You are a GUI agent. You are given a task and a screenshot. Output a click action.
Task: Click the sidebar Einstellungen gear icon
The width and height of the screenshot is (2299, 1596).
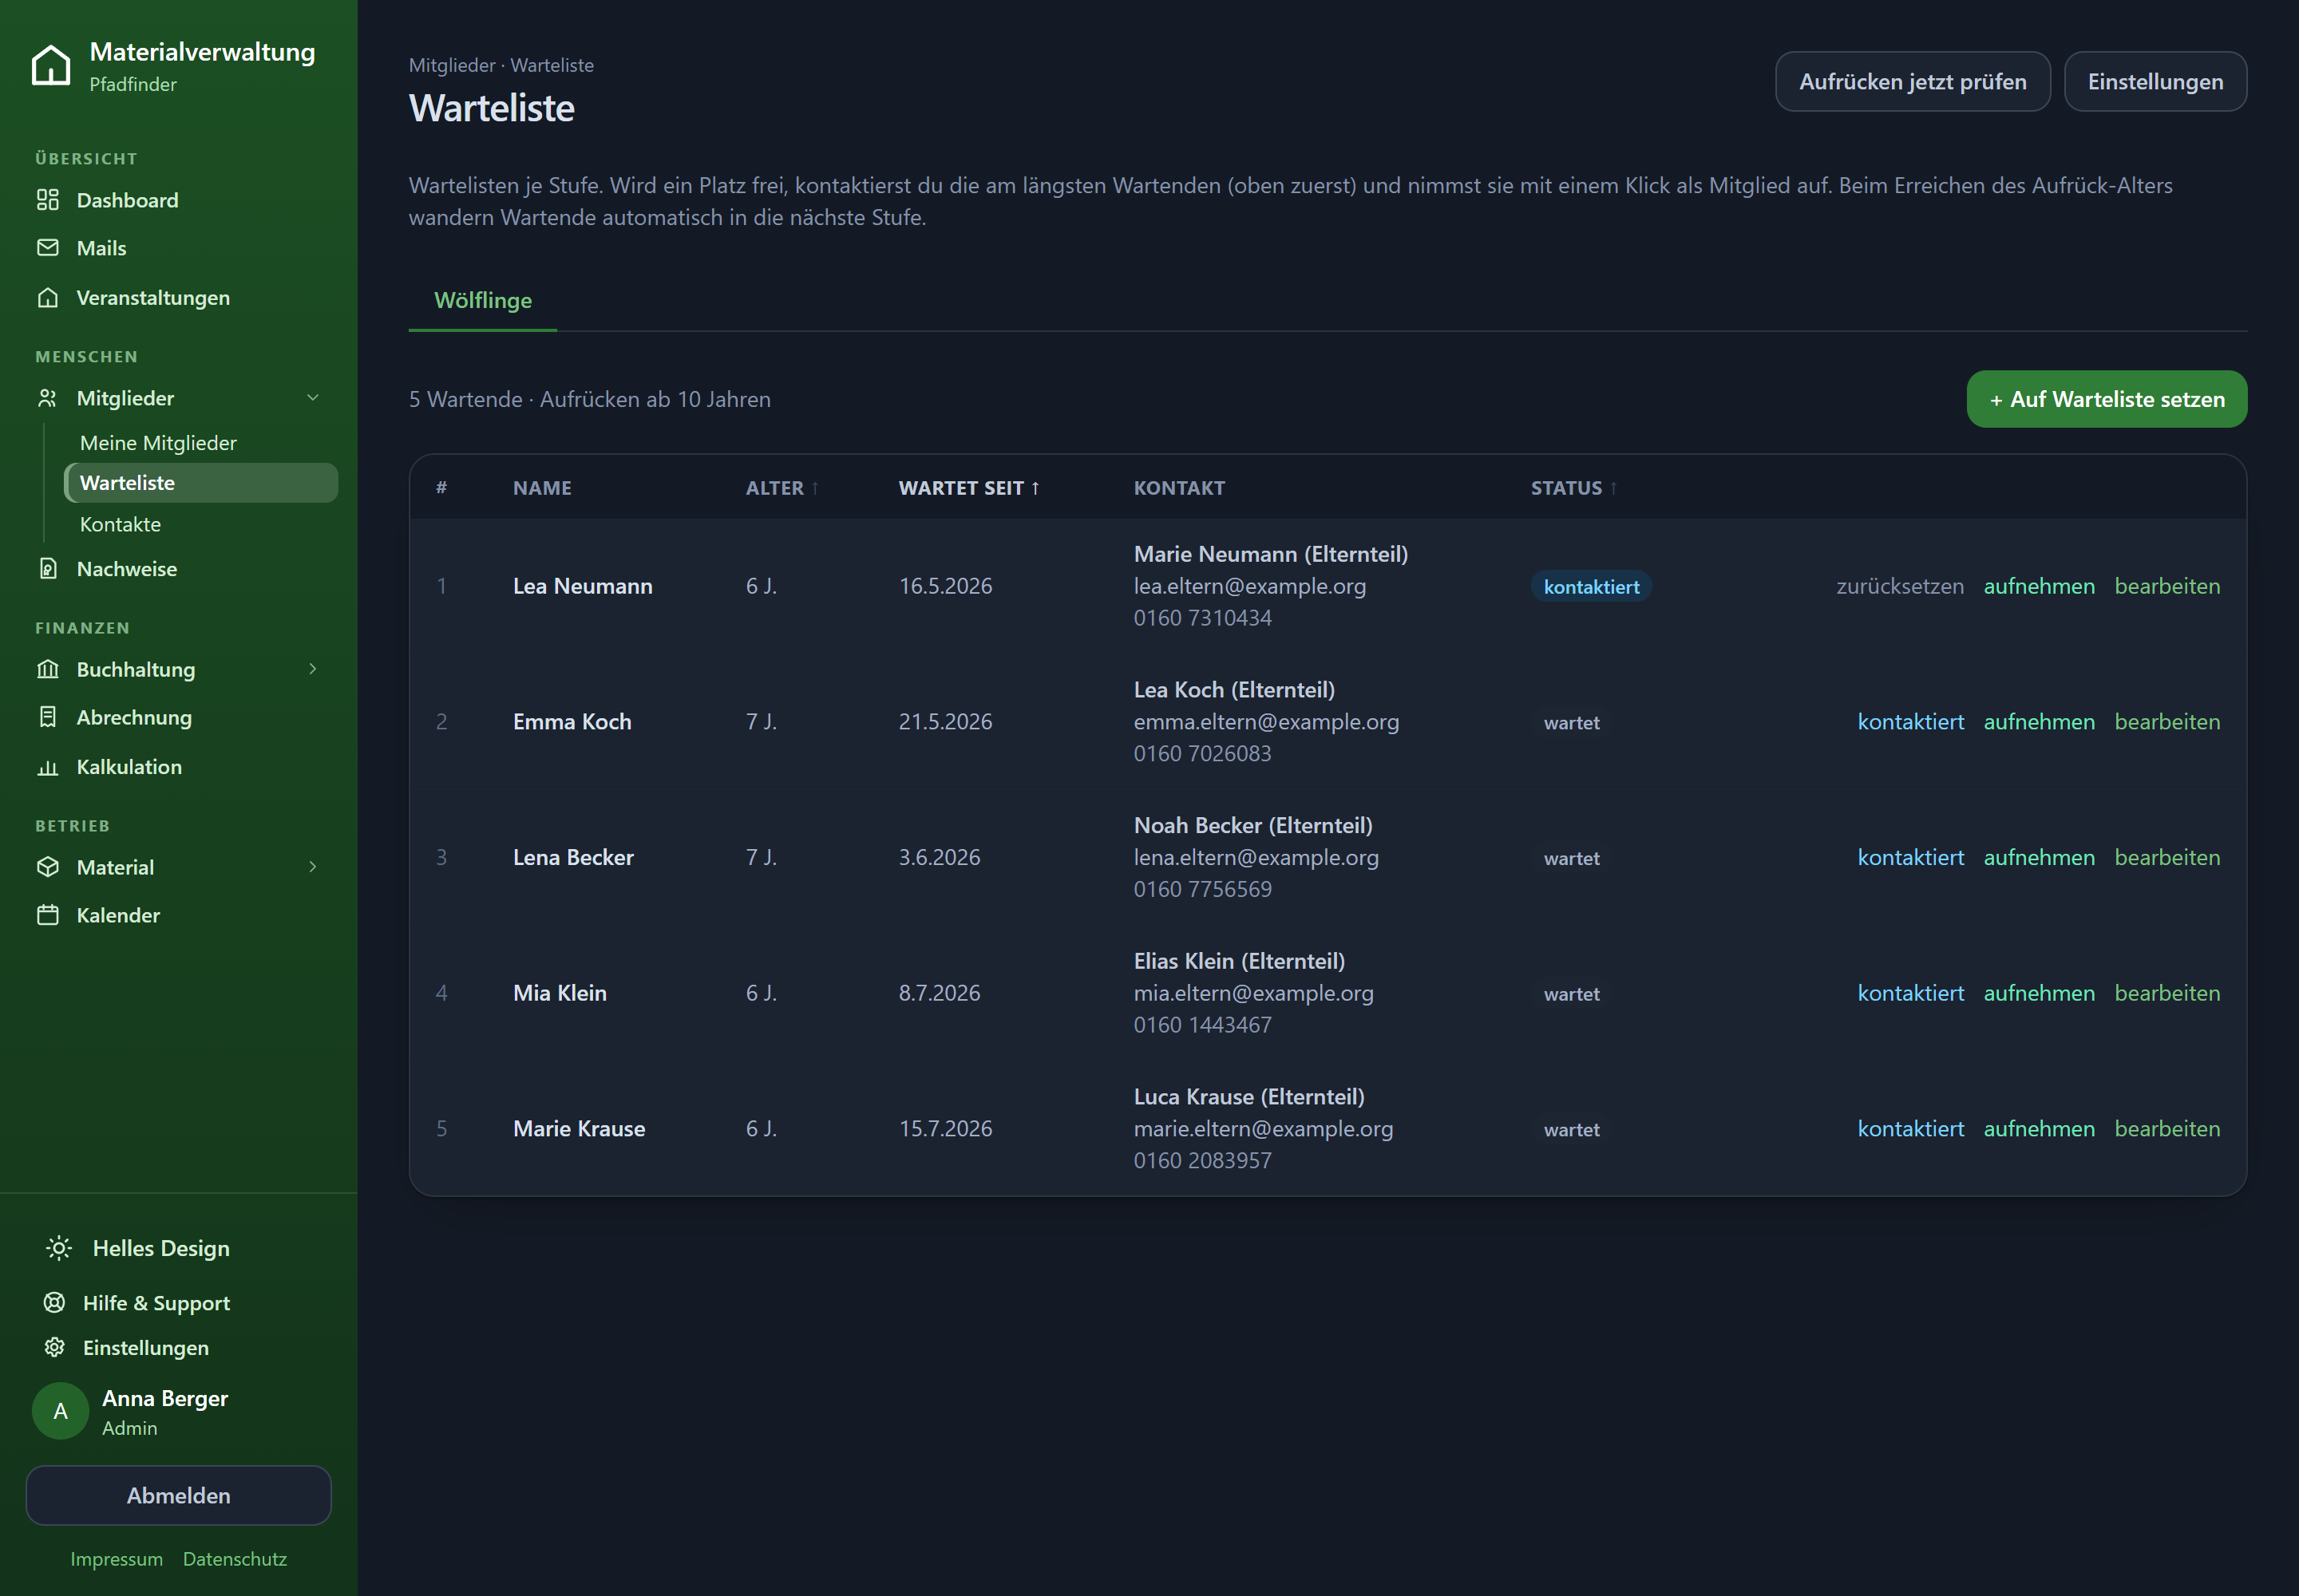pyautogui.click(x=55, y=1347)
